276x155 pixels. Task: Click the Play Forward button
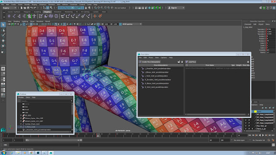pos(263,135)
